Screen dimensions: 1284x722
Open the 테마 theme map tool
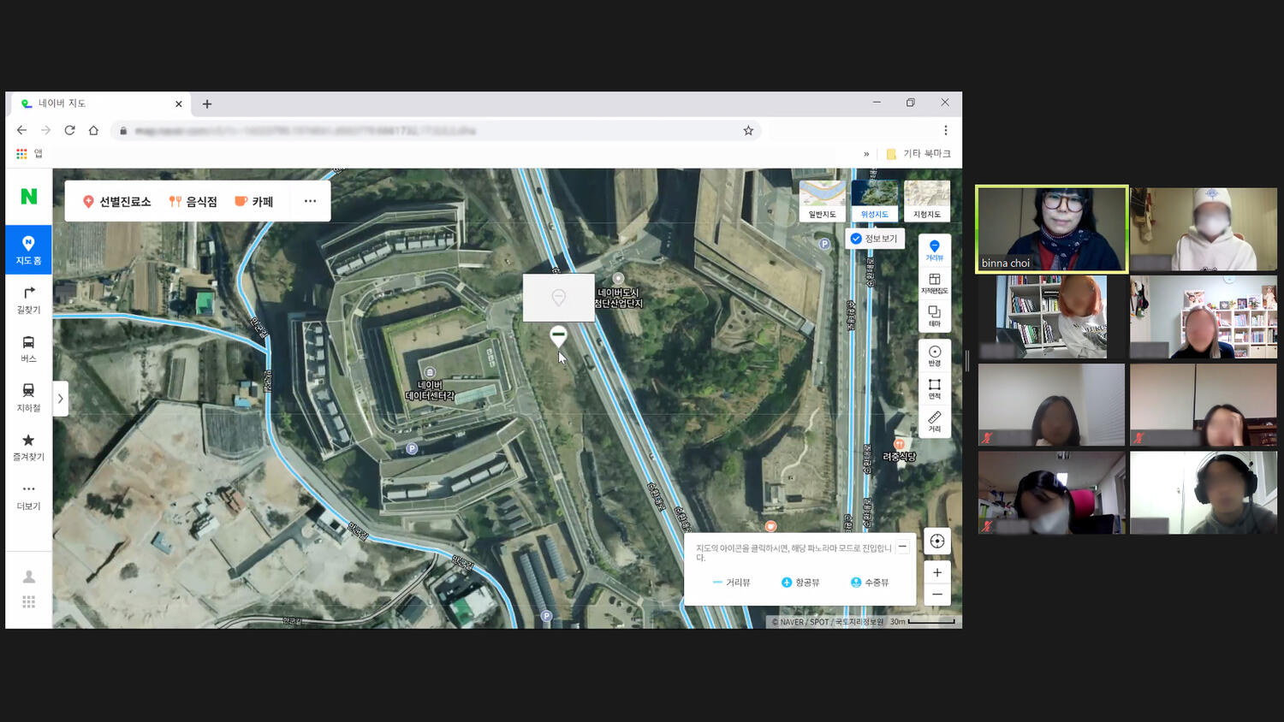tap(935, 317)
